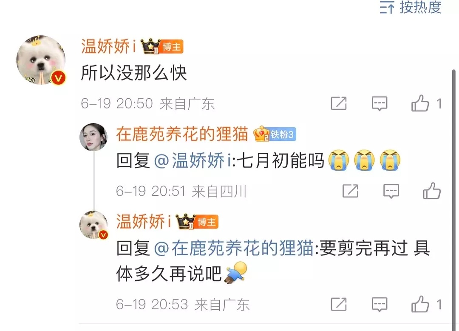The height and width of the screenshot is (331, 459).
Task: Tap the reply bubble icon on the 20:51 reply
Action: tap(391, 191)
